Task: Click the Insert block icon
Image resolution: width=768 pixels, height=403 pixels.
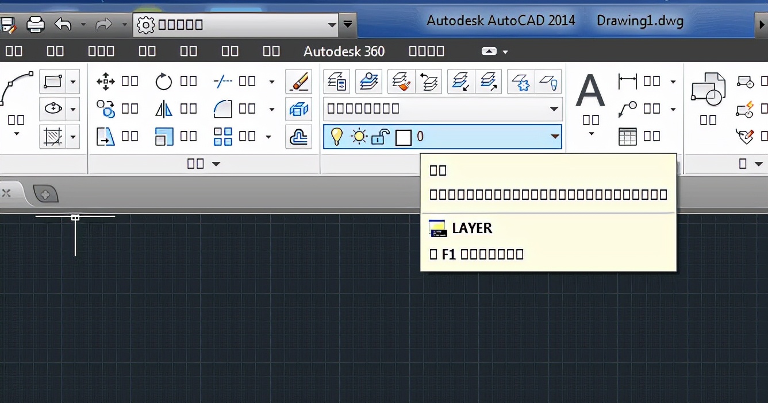Action: [x=708, y=90]
